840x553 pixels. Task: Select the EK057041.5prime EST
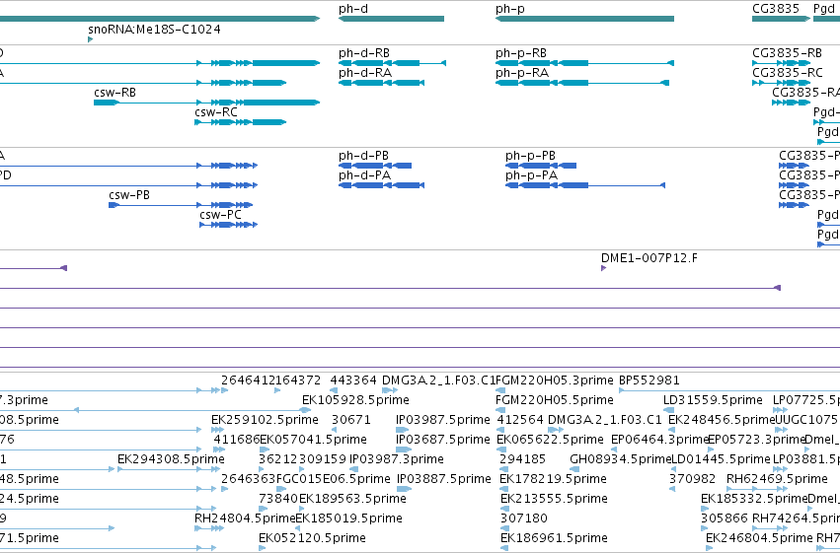pos(265,449)
